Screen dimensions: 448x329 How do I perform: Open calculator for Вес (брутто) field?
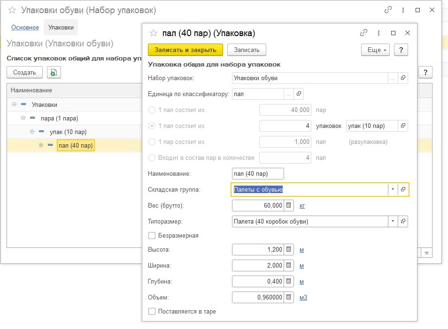coord(289,205)
